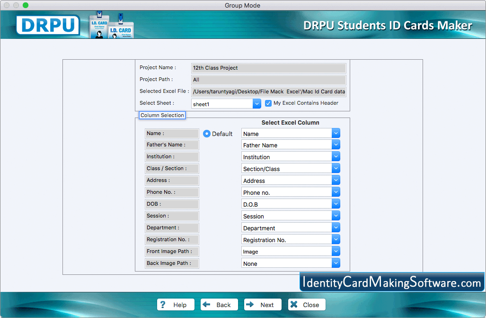Click the Select Excel Column heading

(290, 123)
